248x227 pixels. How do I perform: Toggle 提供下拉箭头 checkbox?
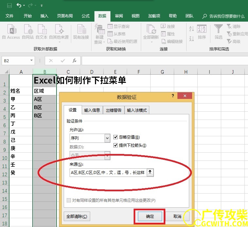pos(116,145)
